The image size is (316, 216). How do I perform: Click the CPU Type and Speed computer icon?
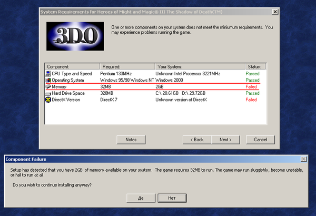(x=48, y=74)
